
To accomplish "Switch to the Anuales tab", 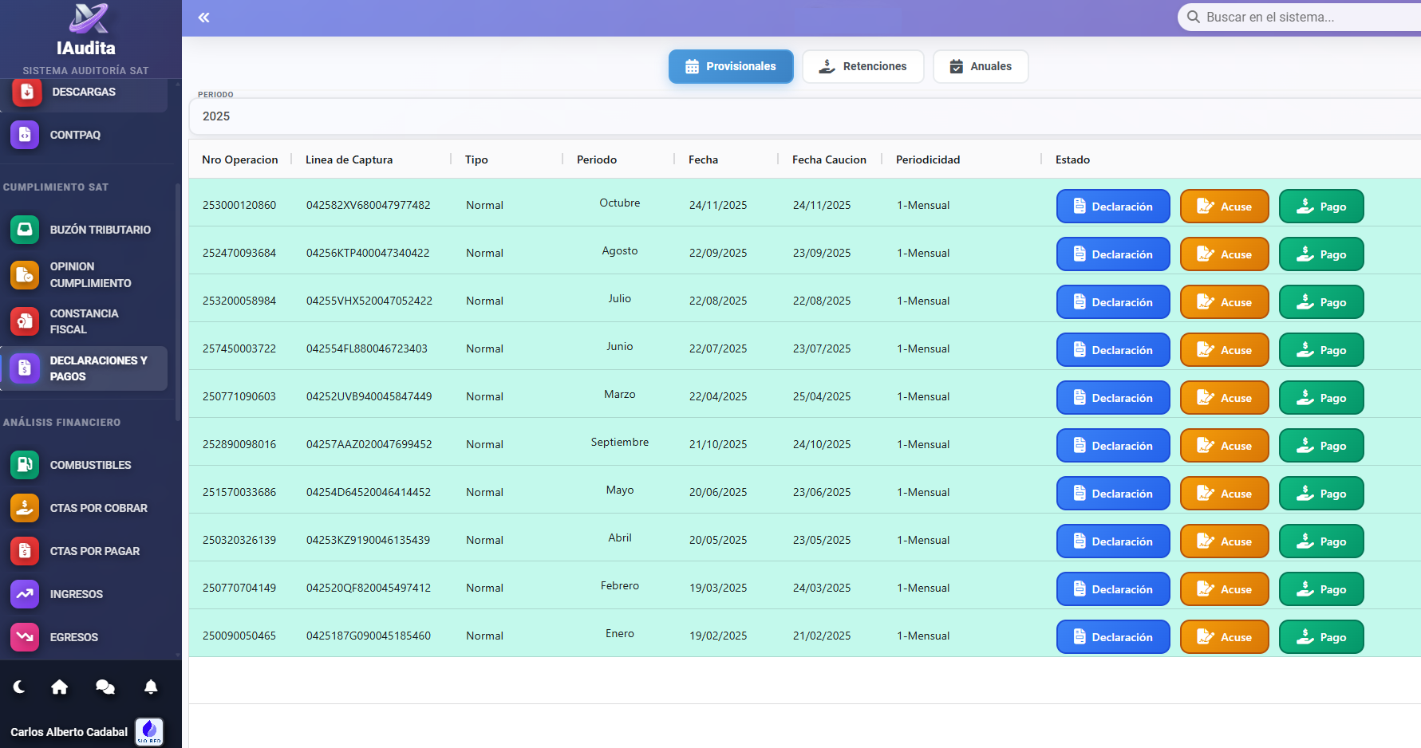I will tap(981, 66).
